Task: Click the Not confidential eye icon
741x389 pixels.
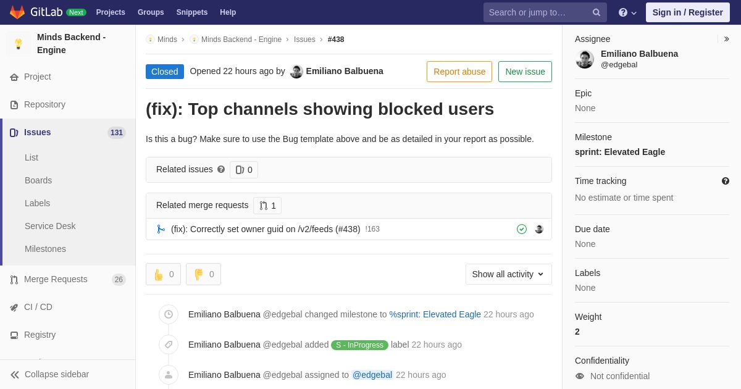Action: click(x=580, y=376)
